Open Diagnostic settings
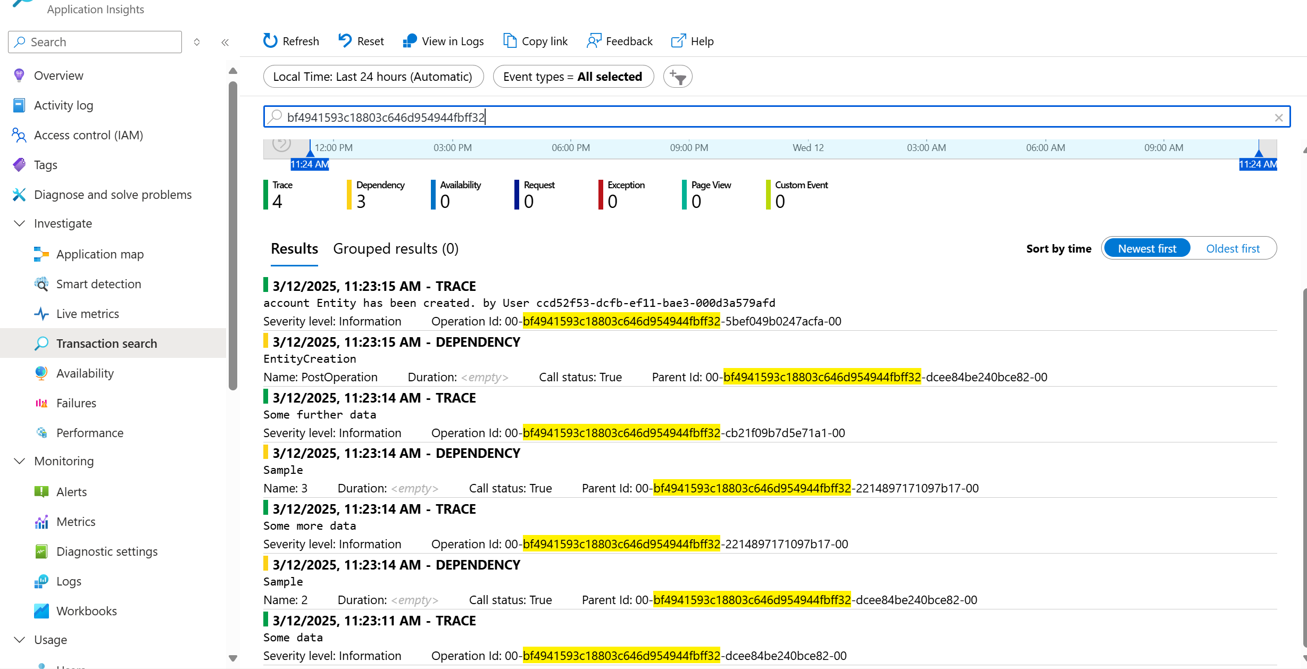 click(x=107, y=551)
